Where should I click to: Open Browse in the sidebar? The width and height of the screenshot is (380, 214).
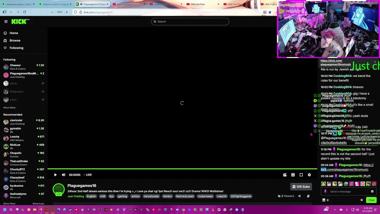[15, 40]
